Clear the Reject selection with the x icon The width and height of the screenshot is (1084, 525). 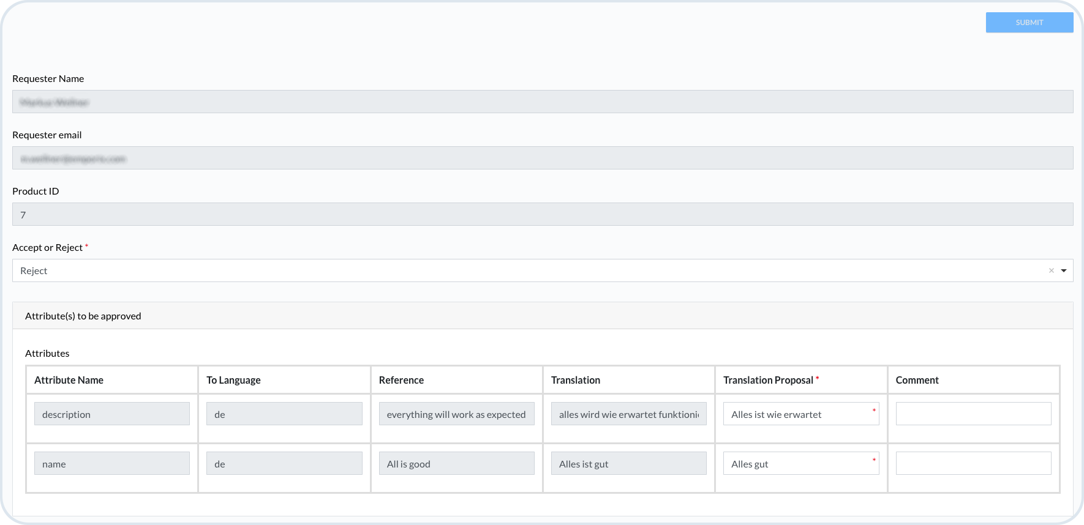point(1051,270)
